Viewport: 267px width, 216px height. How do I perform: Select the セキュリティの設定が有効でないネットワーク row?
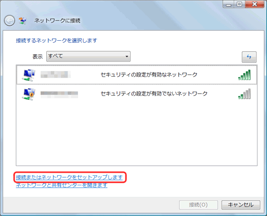click(137, 94)
